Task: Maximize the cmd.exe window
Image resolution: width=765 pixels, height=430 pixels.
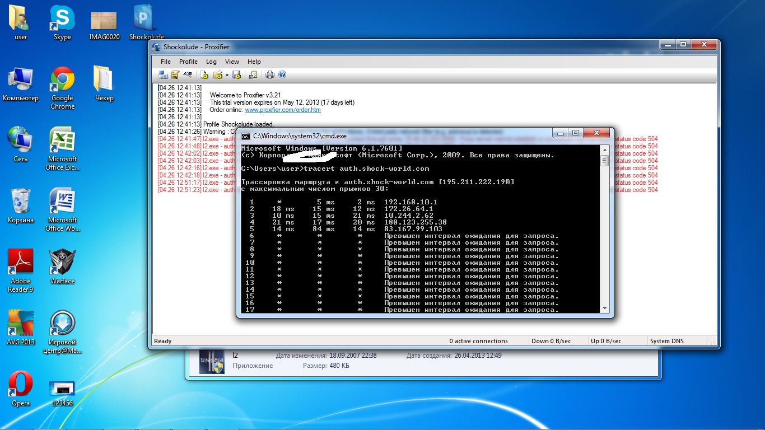Action: pos(575,133)
